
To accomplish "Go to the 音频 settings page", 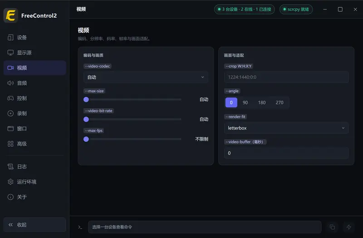I will pyautogui.click(x=35, y=83).
